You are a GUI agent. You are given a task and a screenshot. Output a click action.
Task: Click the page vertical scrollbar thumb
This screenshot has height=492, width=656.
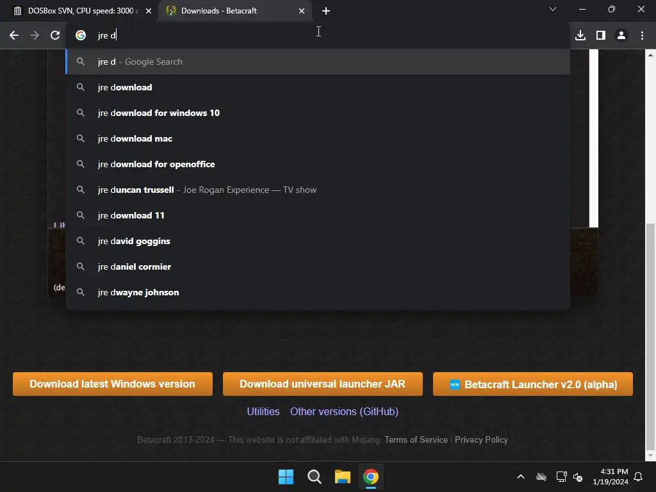click(650, 336)
